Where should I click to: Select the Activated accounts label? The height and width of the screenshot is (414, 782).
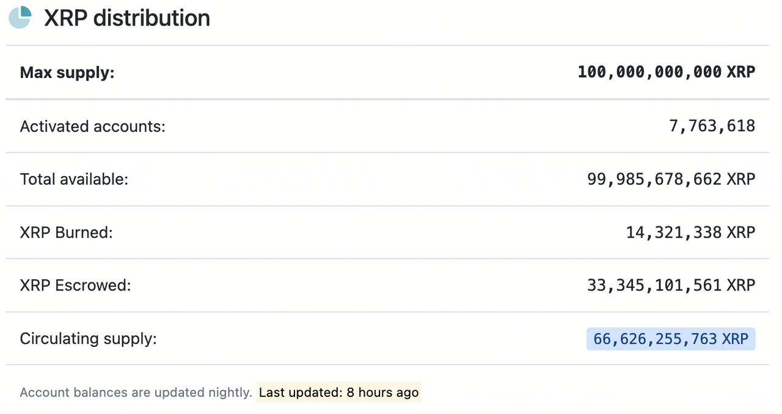pos(93,126)
